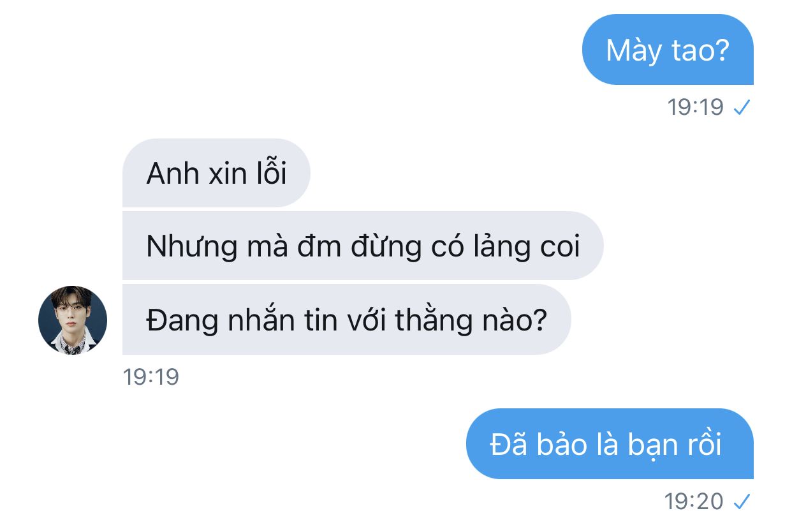The width and height of the screenshot is (792, 527).
Task: Click the 19:19 timestamp under "Mày tao?"
Action: point(696,107)
